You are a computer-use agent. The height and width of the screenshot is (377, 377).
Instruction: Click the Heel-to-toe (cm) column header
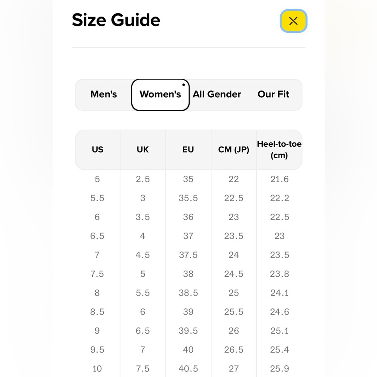[x=279, y=150]
